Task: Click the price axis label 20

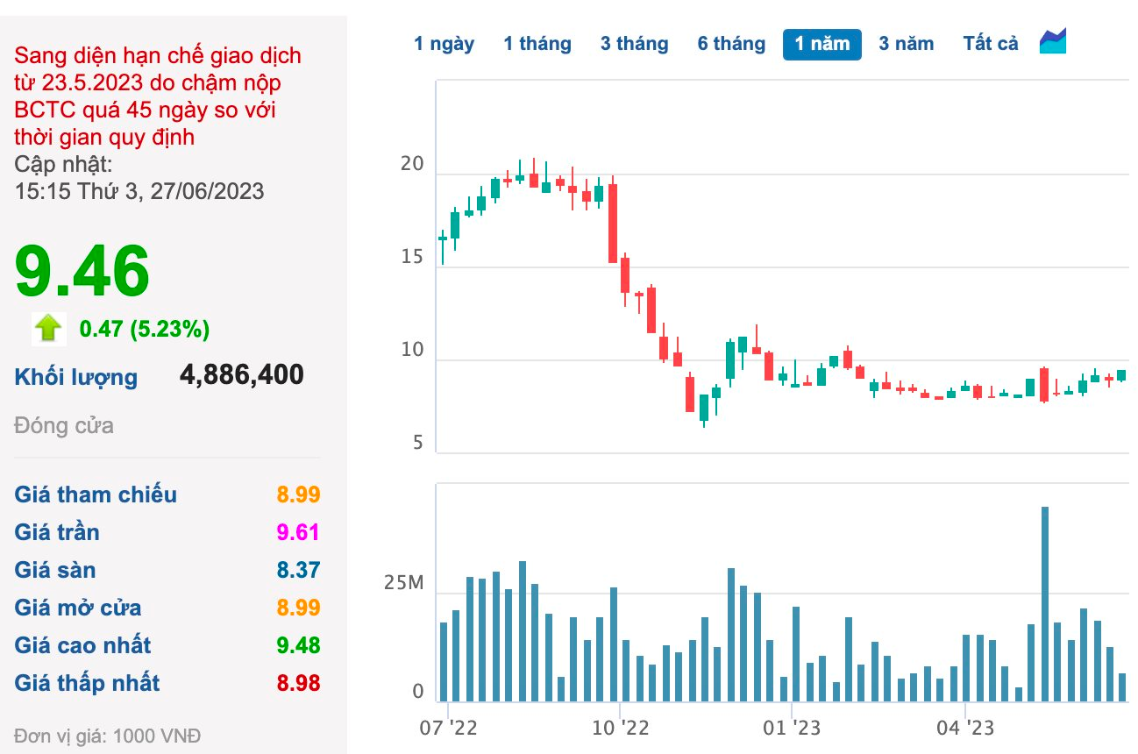Action: pyautogui.click(x=412, y=165)
